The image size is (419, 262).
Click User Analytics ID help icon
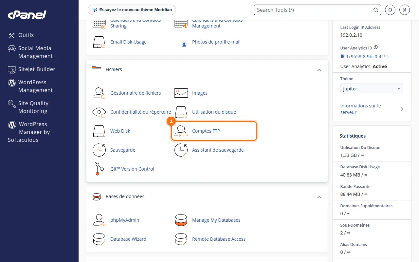[x=376, y=47]
